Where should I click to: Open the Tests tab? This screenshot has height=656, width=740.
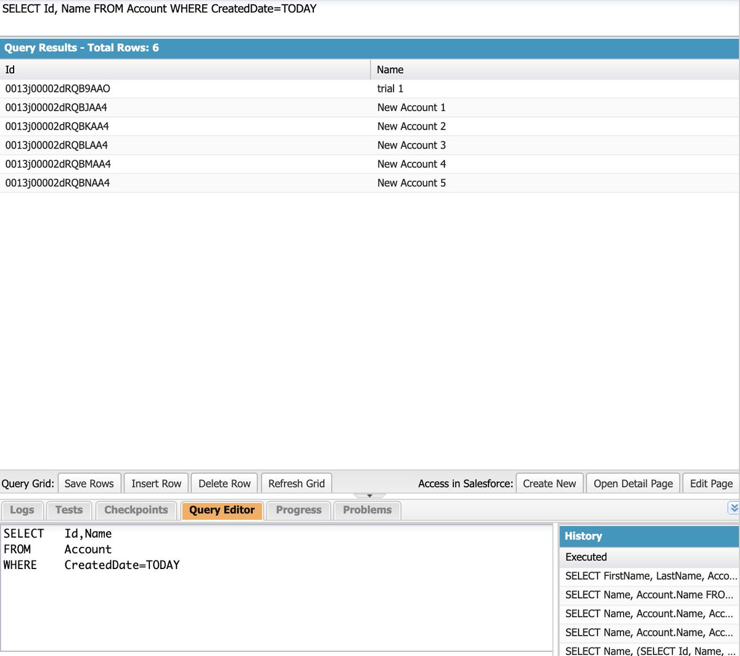click(68, 510)
